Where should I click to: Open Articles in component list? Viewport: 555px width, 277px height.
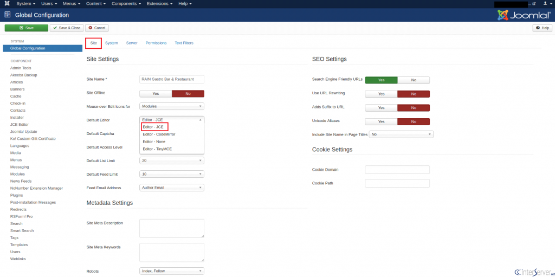coord(17,82)
